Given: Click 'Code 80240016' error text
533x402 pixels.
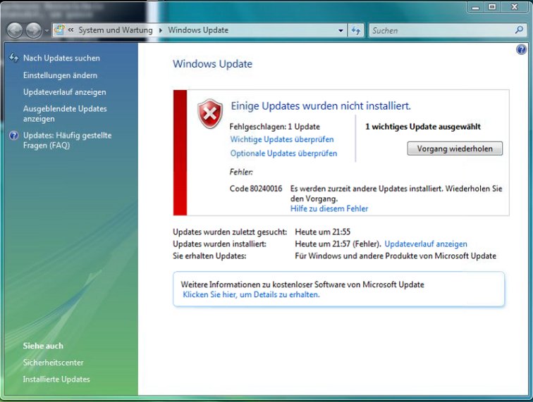Looking at the screenshot, I should click(256, 189).
